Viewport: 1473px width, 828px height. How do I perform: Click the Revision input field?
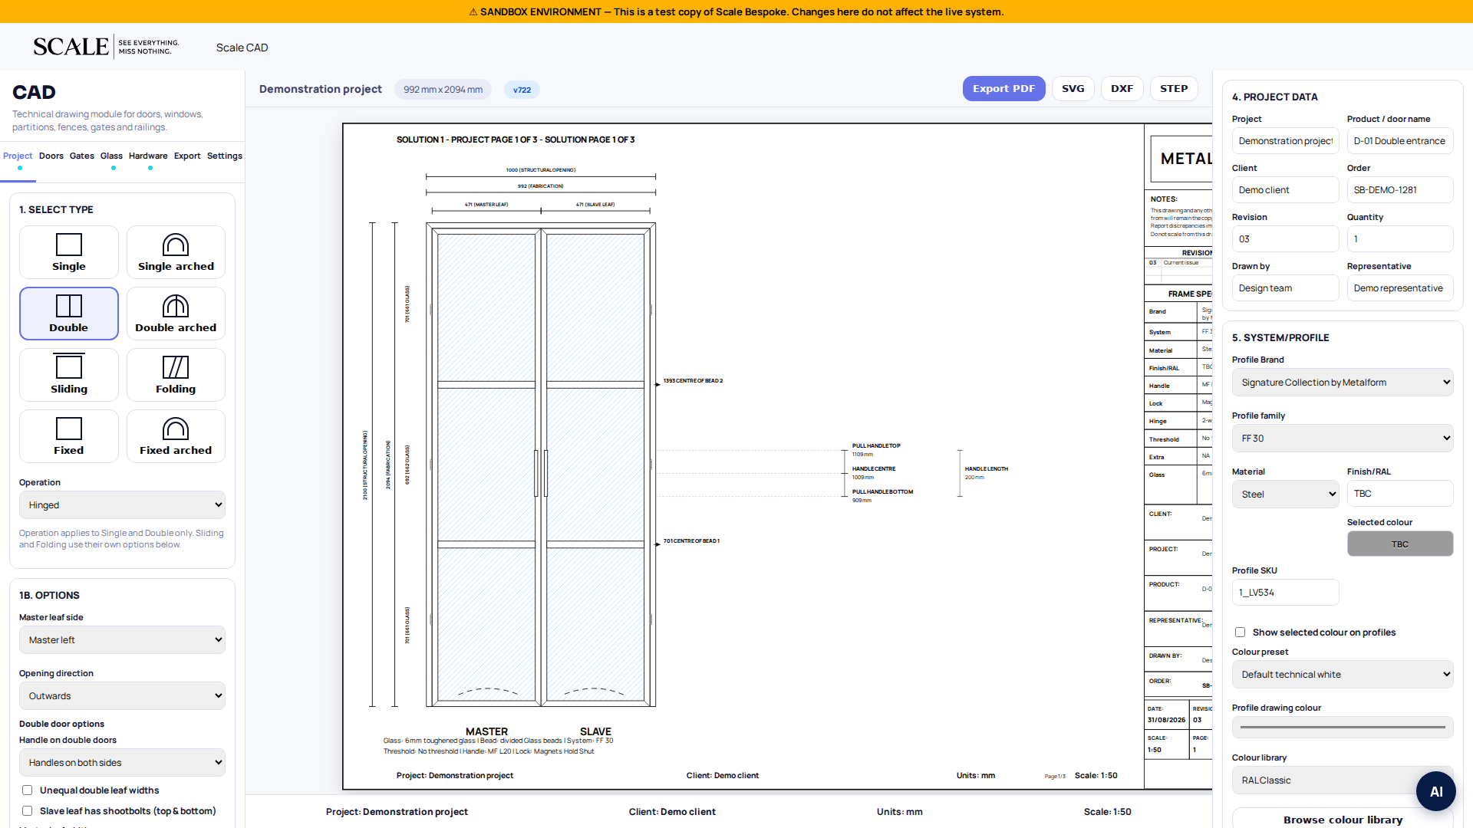coord(1285,239)
